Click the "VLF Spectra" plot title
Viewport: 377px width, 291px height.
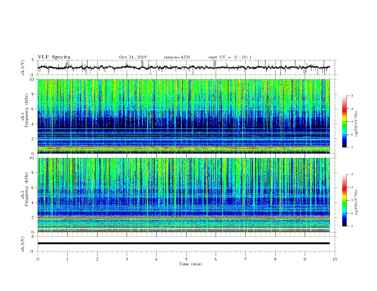click(54, 57)
